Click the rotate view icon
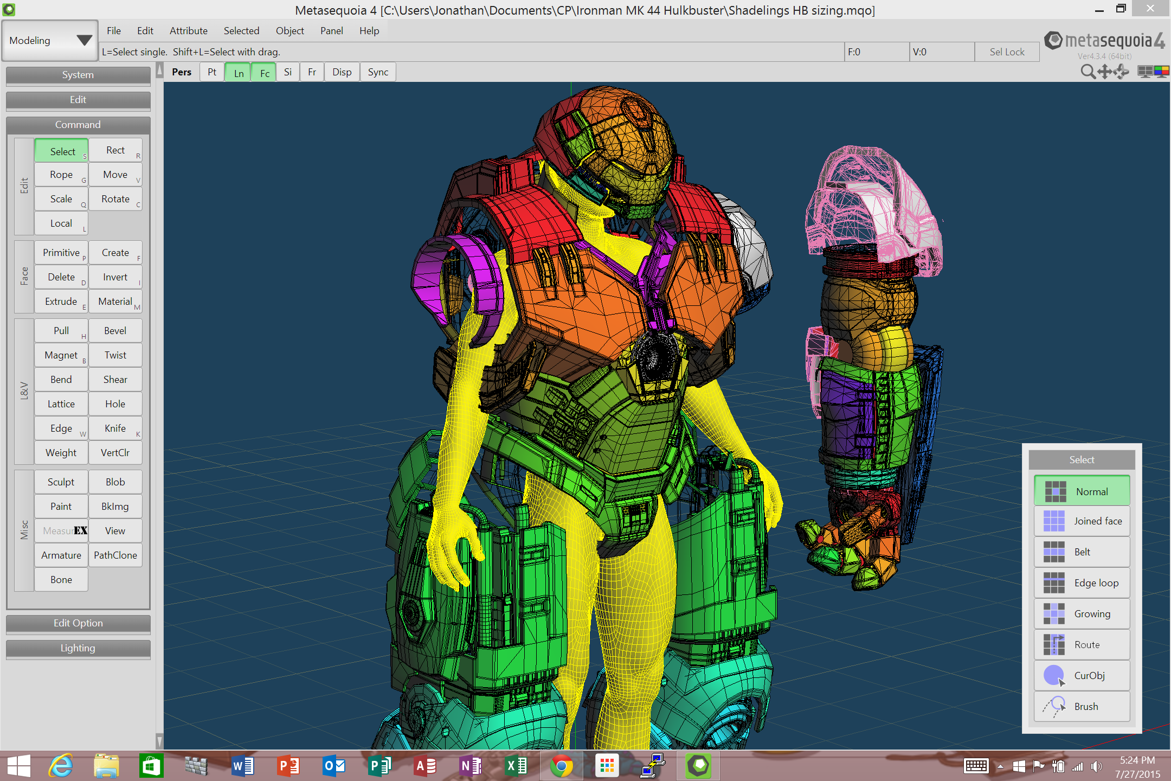This screenshot has height=781, width=1171. click(x=1121, y=72)
